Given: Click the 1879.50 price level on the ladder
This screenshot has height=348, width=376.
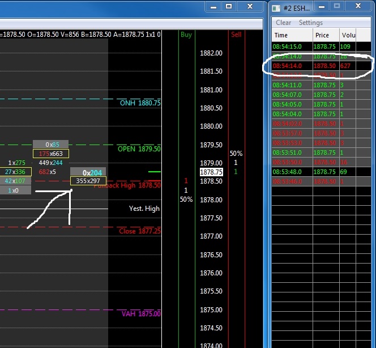Looking at the screenshot, I should pyautogui.click(x=211, y=145).
